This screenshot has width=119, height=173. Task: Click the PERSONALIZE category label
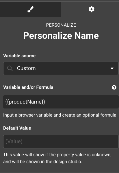61,25
